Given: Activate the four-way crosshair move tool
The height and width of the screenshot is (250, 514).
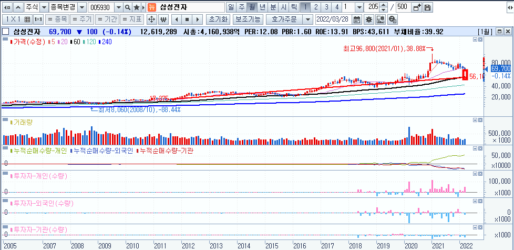Looking at the screenshot, I should [151, 19].
